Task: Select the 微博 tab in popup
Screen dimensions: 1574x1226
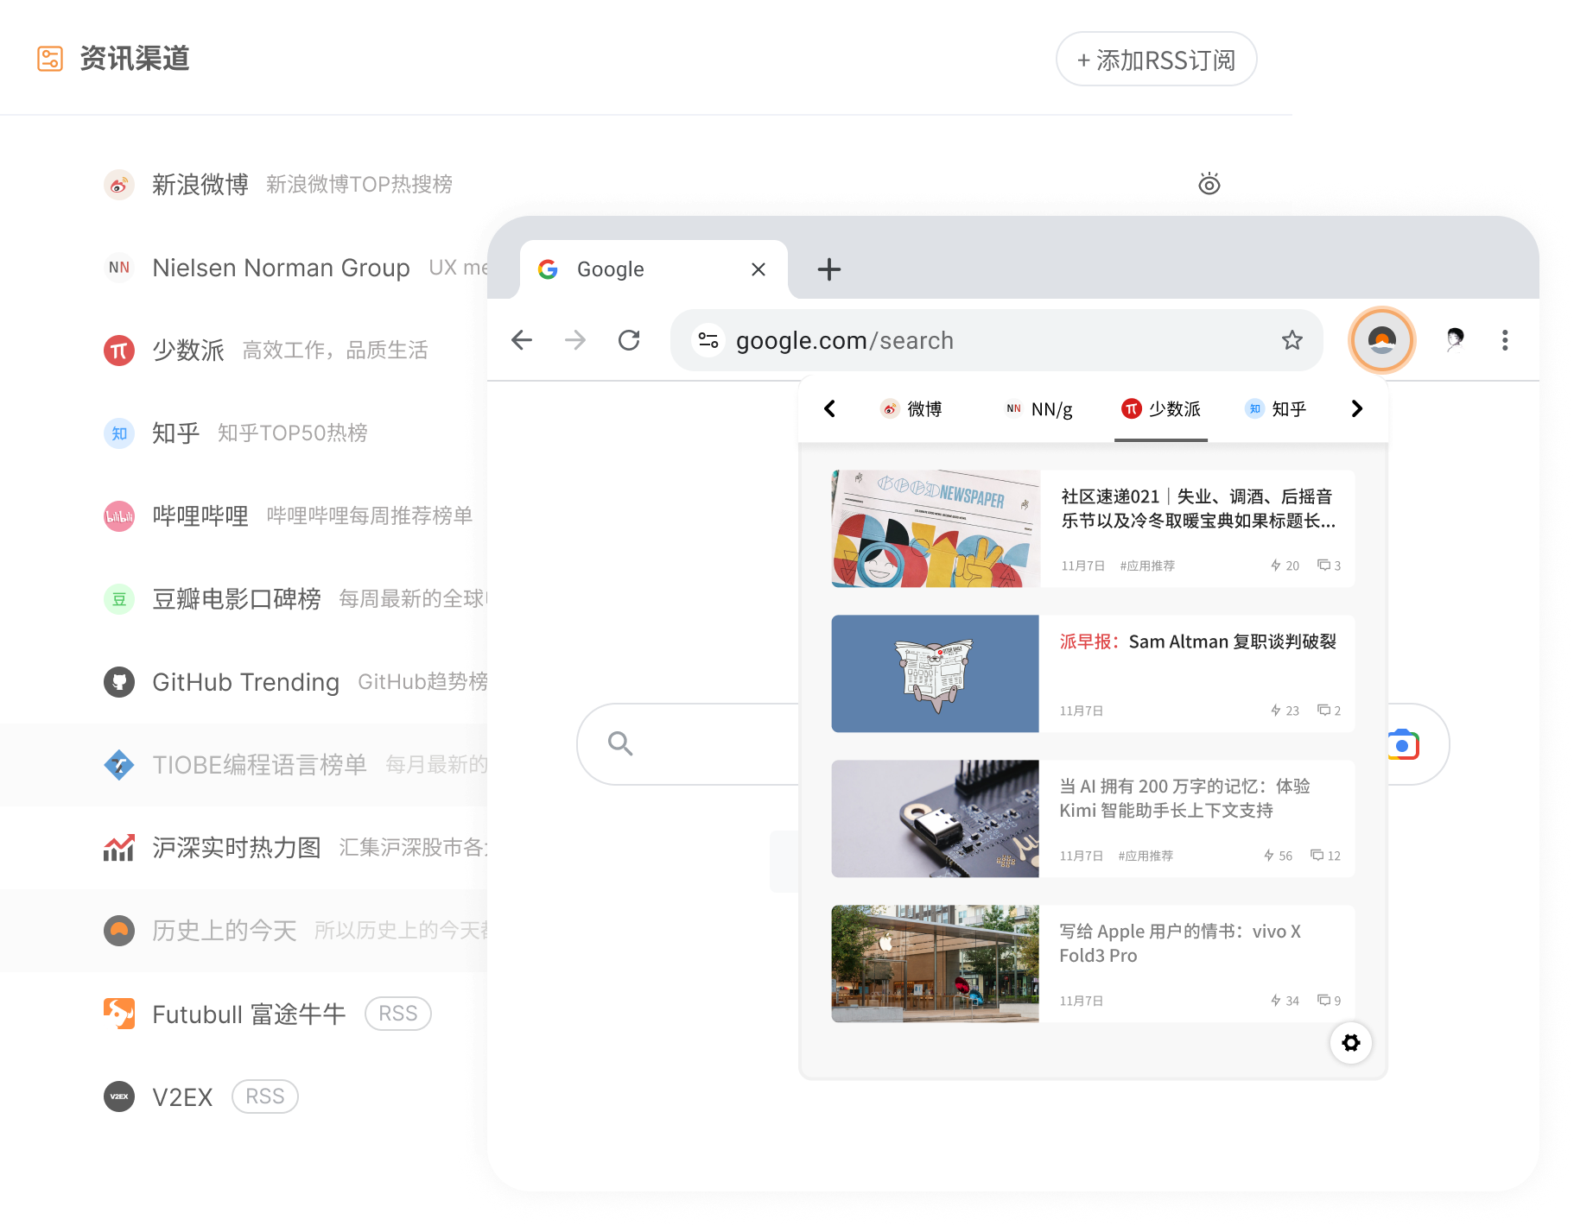Action: coord(911,408)
